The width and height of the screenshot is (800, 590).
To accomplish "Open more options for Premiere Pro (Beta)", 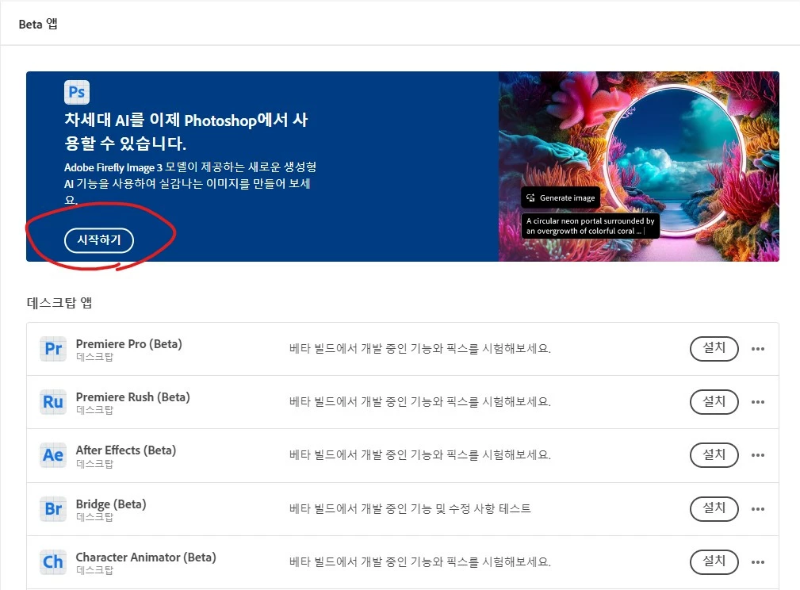I will click(x=758, y=349).
